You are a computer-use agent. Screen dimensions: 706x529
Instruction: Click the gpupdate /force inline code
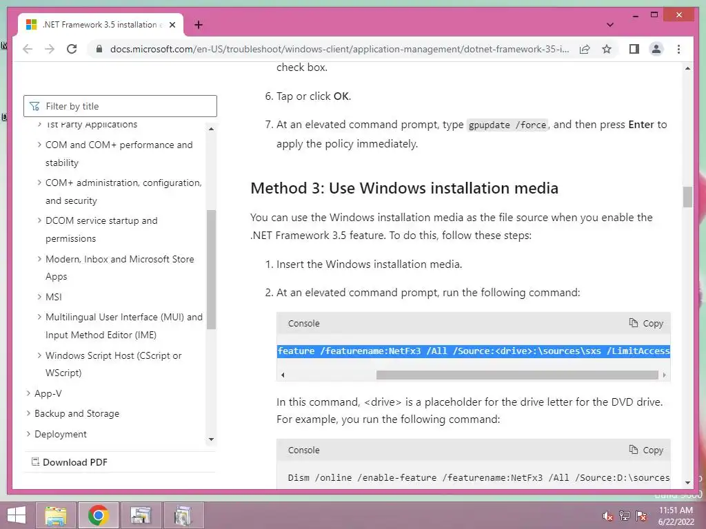pyautogui.click(x=507, y=125)
